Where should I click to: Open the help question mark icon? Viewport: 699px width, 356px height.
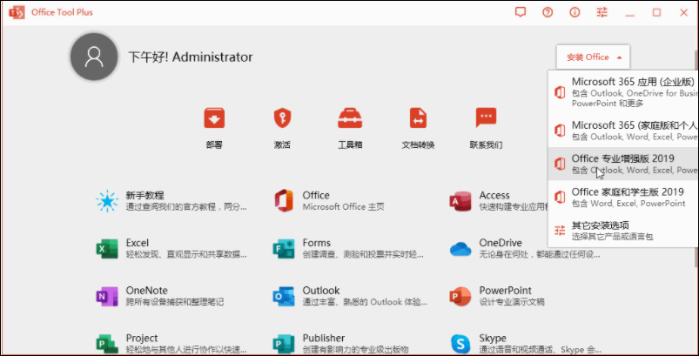[x=548, y=12]
